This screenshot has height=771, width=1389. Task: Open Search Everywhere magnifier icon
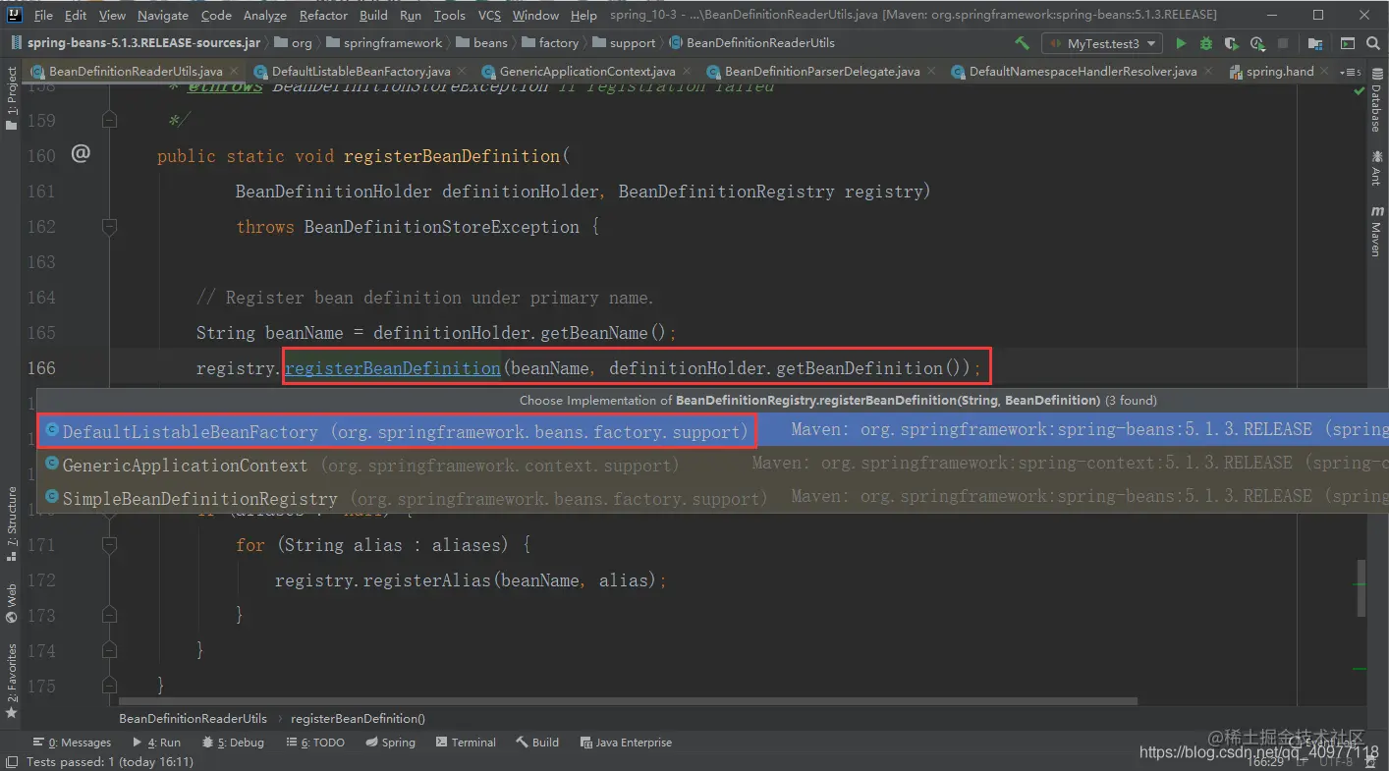tap(1372, 43)
